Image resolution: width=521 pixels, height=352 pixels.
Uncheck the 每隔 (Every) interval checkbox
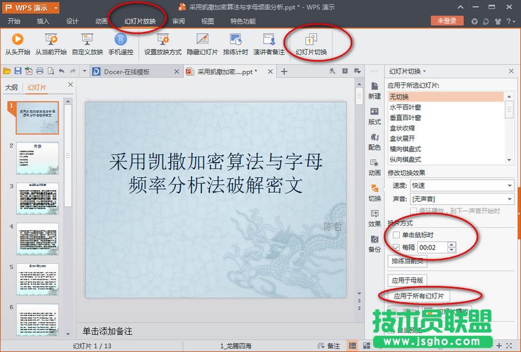click(396, 248)
